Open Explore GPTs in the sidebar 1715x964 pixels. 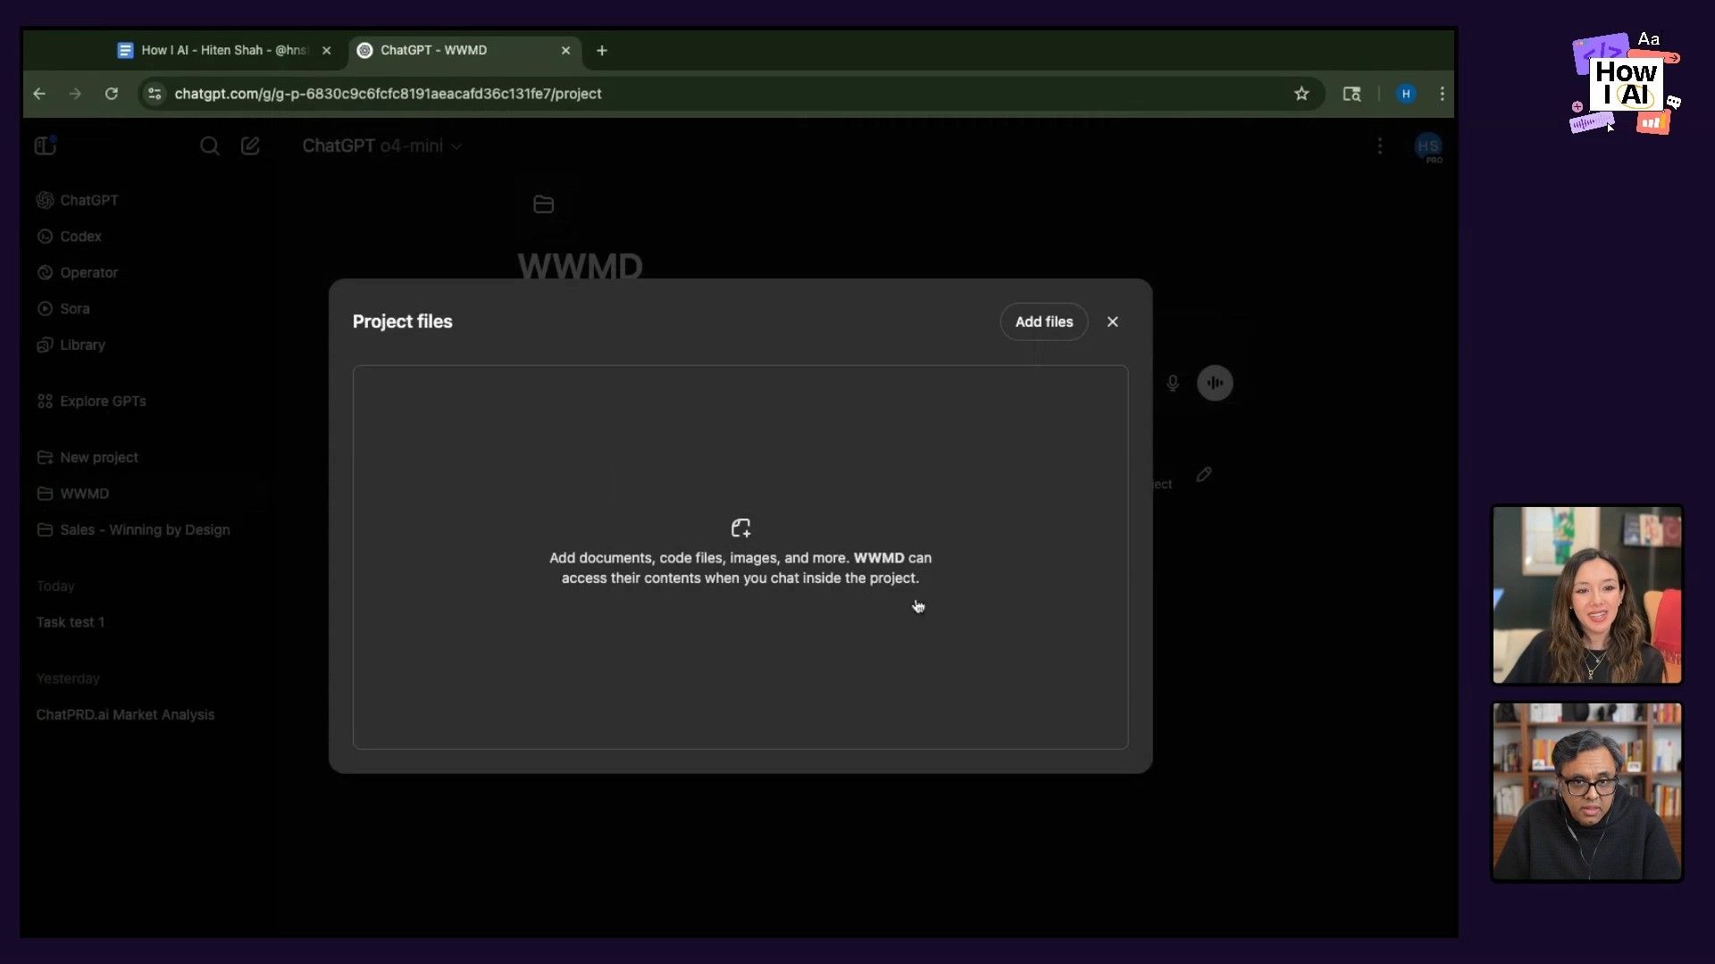tap(91, 401)
